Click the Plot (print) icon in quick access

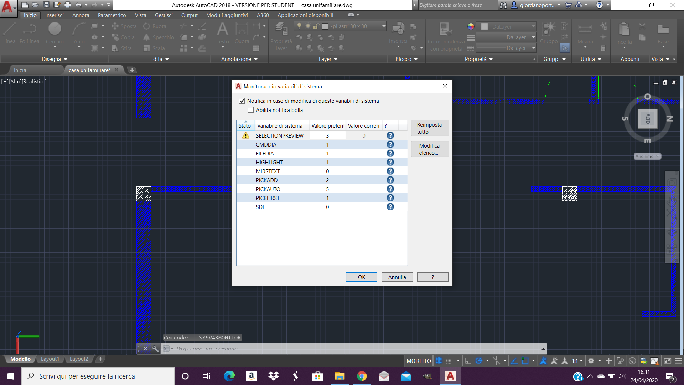[x=68, y=5]
